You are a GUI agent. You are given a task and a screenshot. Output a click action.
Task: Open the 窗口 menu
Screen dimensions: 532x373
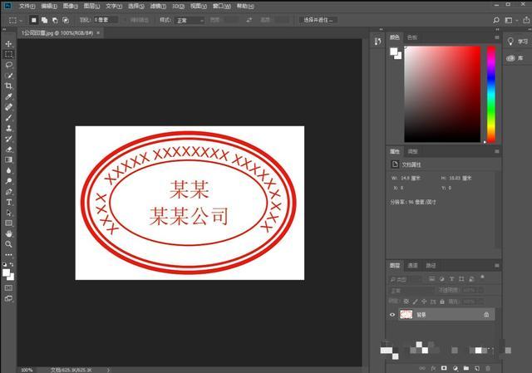coord(222,6)
